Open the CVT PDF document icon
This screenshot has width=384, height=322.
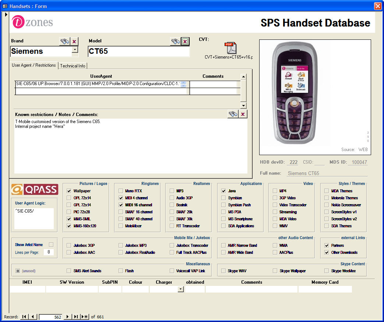pos(231,48)
